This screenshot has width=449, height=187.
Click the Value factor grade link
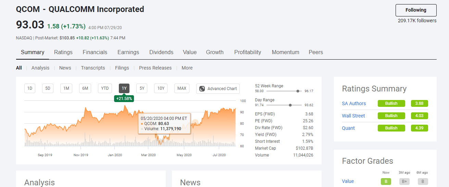(348, 181)
